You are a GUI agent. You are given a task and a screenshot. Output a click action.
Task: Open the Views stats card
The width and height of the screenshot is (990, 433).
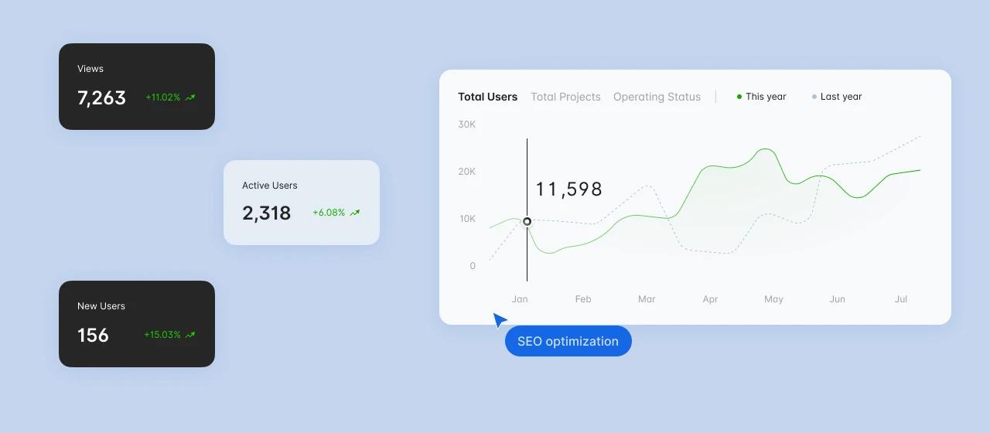[x=137, y=87]
